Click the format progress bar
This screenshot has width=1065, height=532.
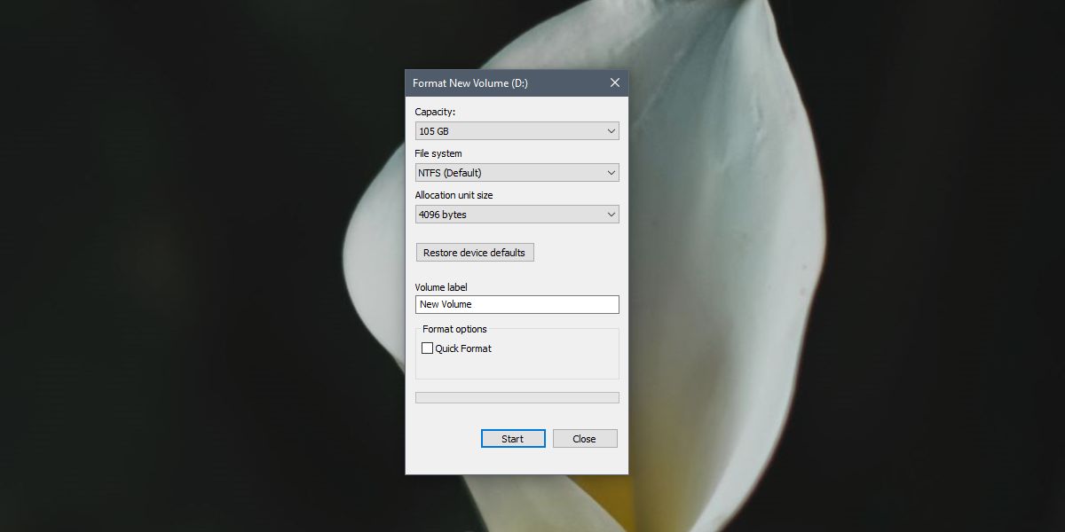517,398
